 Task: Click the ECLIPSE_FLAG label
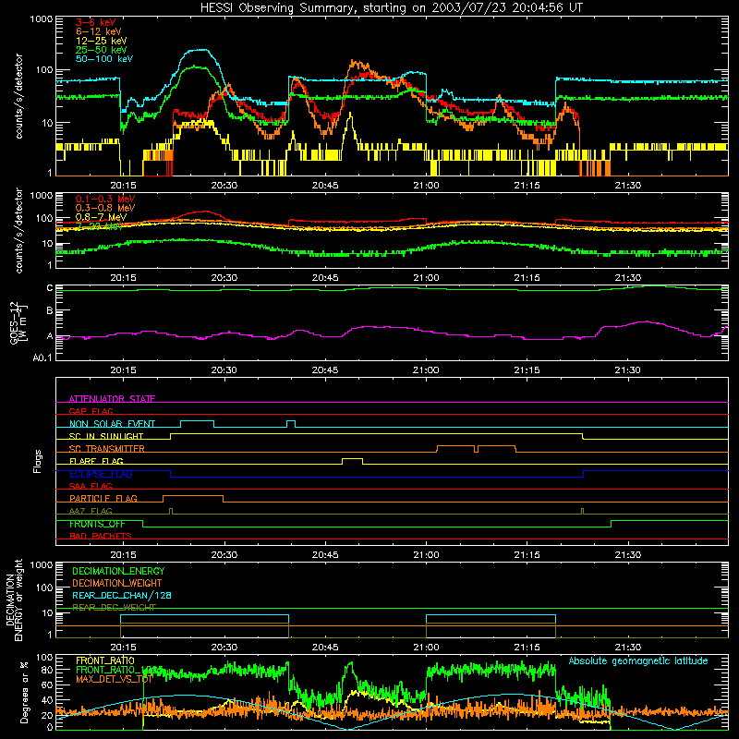click(x=101, y=474)
